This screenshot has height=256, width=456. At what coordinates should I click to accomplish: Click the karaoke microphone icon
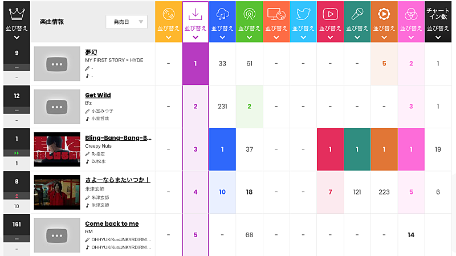coord(357,14)
